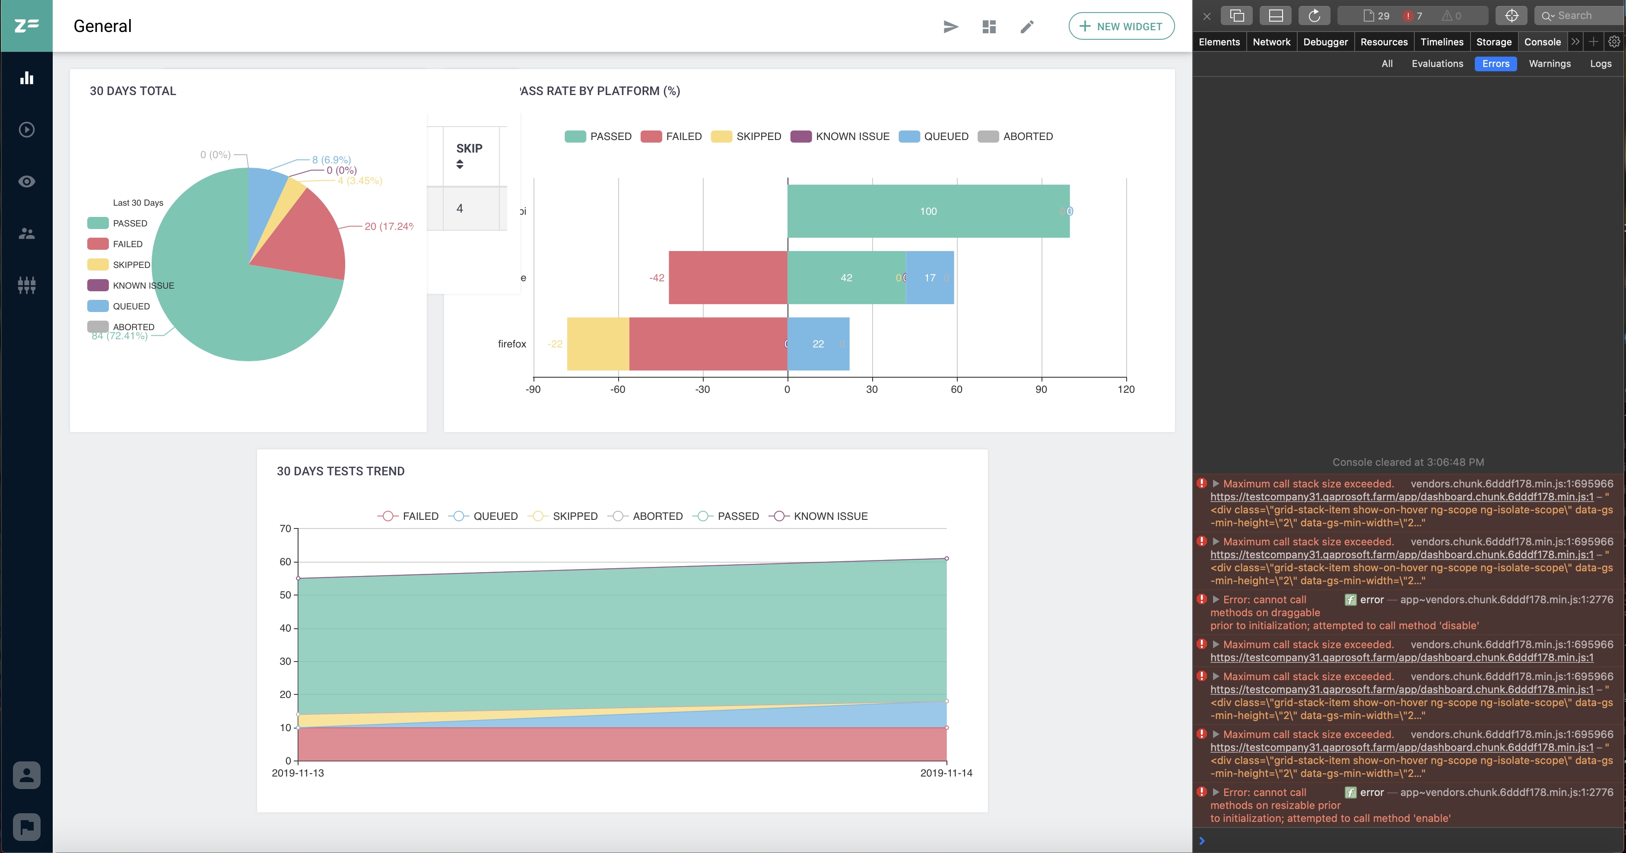Click the pencil edit dashboard icon

[1027, 26]
